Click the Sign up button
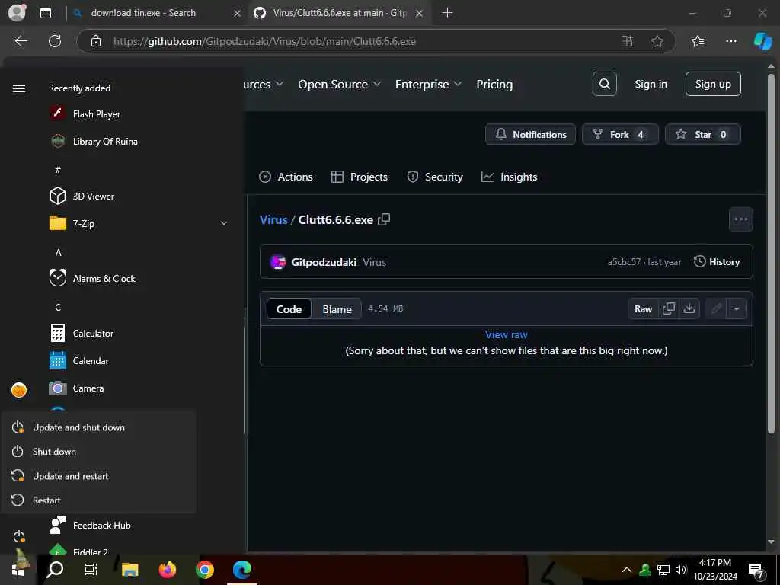780x585 pixels. click(x=713, y=84)
